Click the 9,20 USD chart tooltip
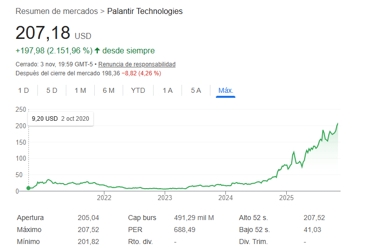Viewport: 367px width, 248px height. pyautogui.click(x=61, y=119)
